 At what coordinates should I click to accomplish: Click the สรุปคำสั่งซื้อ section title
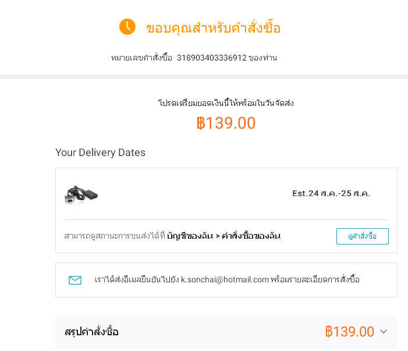pos(91,332)
